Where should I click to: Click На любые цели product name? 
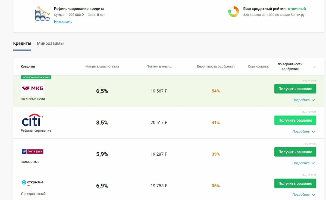33,99
